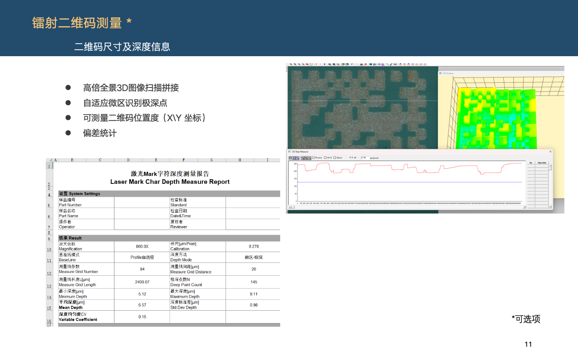Click the 3D Surface window icon
This screenshot has width=578, height=354.
(x=440, y=73)
